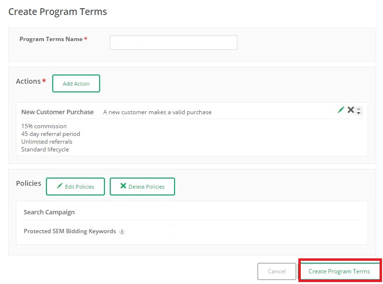The height and width of the screenshot is (284, 383).
Task: Remove the New Customer Purchase action with X icon
Action: coord(351,110)
